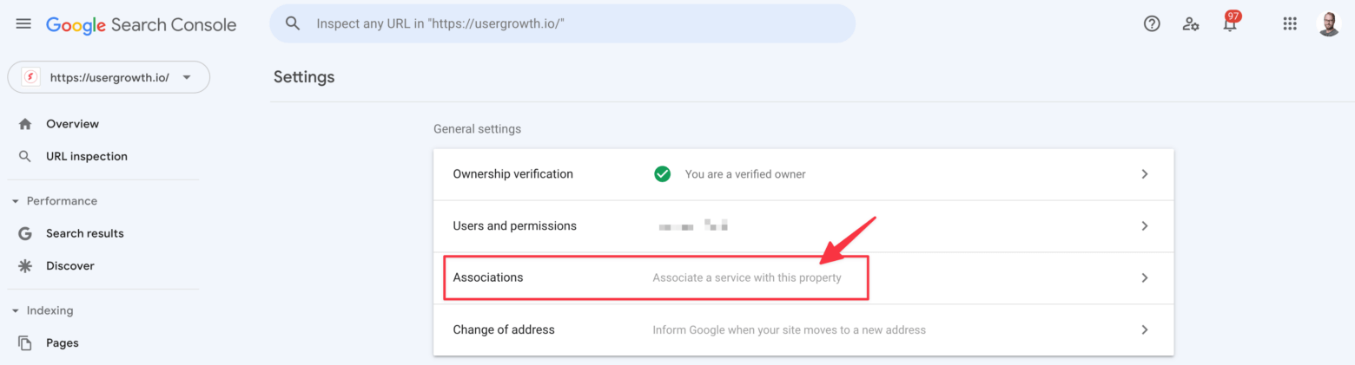Click the search magnifier icon in URL bar
The image size is (1355, 365).
[293, 24]
